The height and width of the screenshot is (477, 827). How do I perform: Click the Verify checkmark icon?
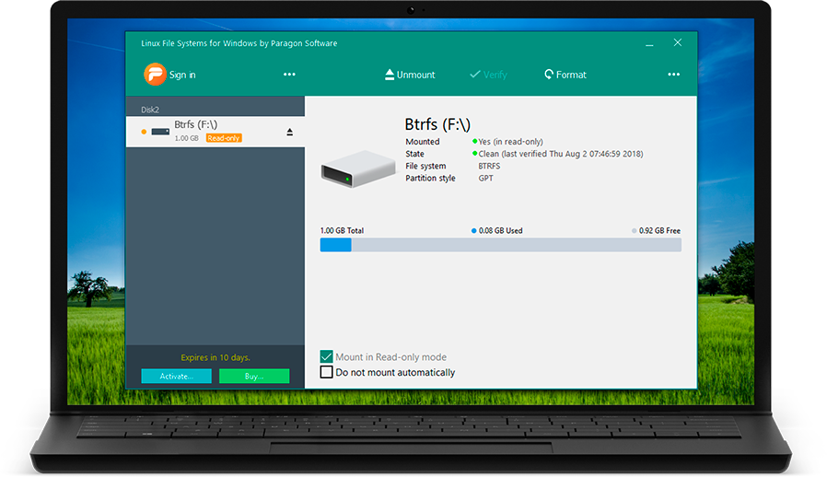coord(475,75)
